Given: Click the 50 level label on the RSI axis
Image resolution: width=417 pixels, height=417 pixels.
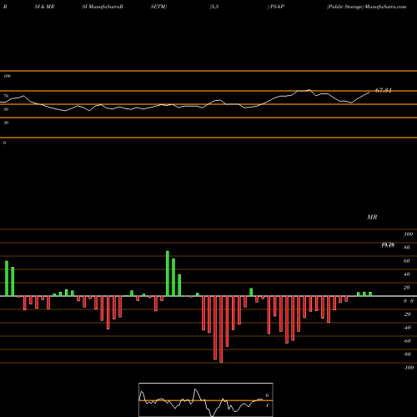Looking at the screenshot, I should click(x=6, y=109).
